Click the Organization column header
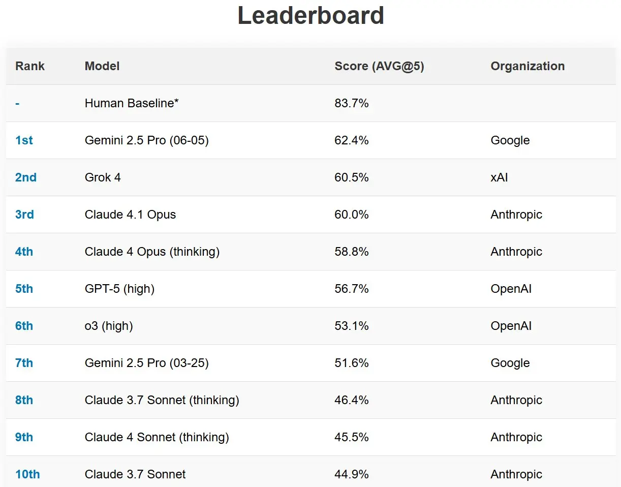 [527, 66]
